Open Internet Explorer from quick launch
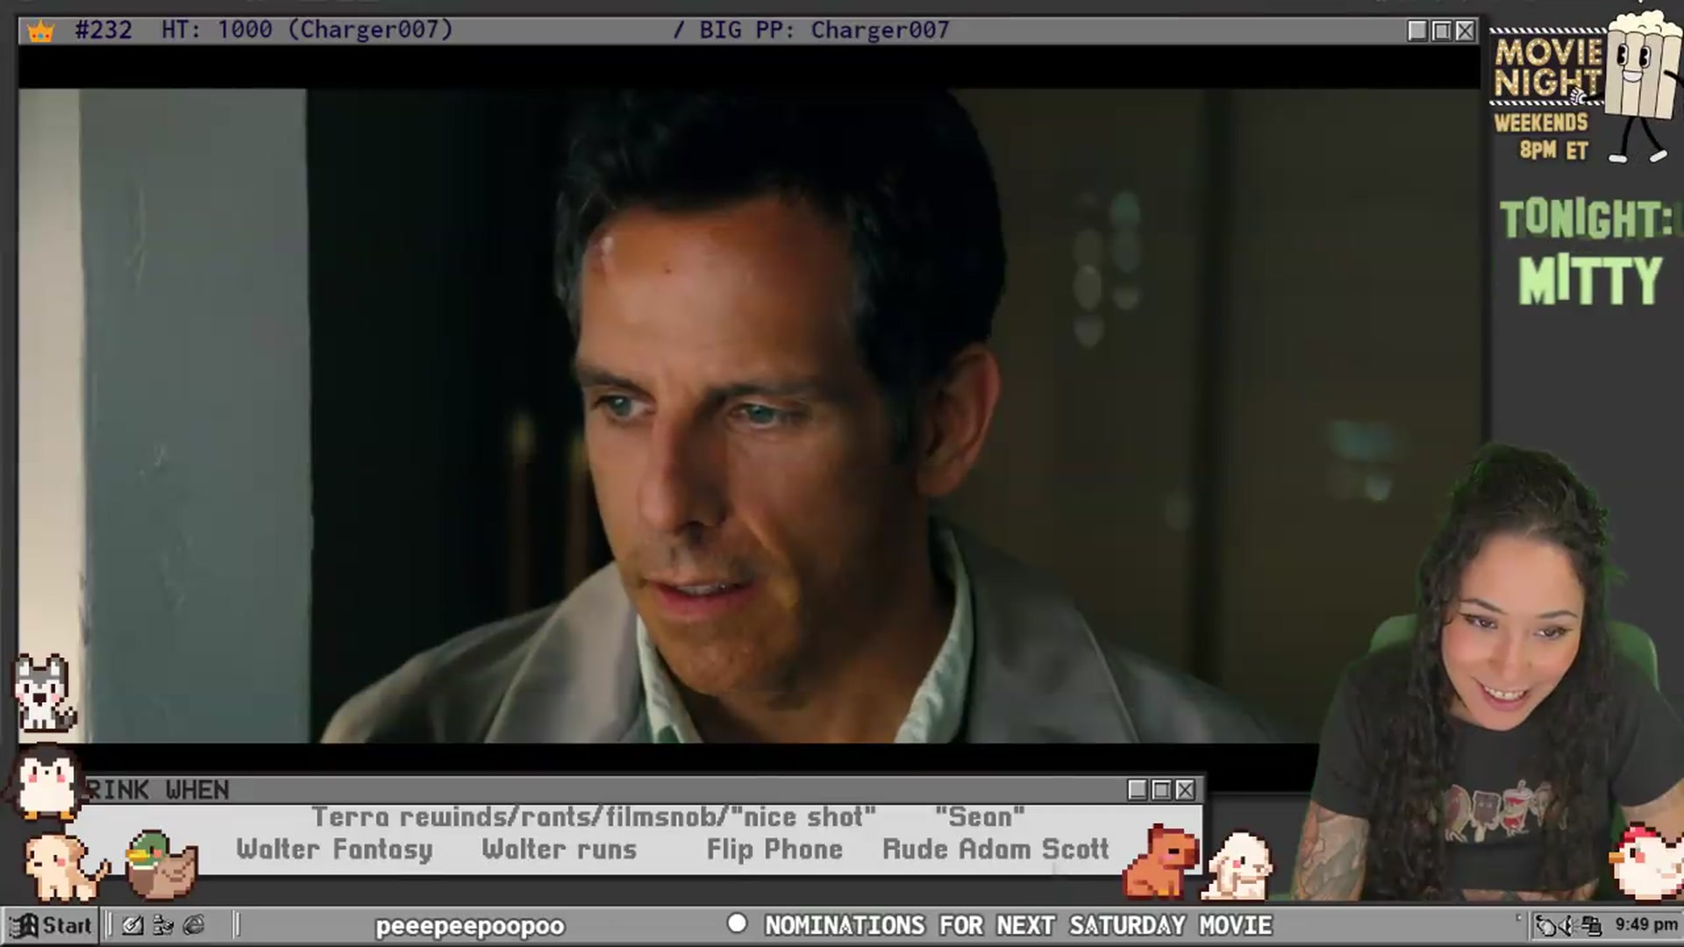Image resolution: width=1684 pixels, height=947 pixels. coord(194,925)
